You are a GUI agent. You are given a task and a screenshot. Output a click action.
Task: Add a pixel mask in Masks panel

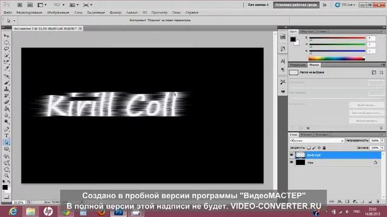(374, 72)
